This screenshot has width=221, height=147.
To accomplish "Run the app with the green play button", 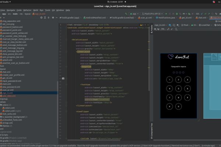I will click(166, 14).
